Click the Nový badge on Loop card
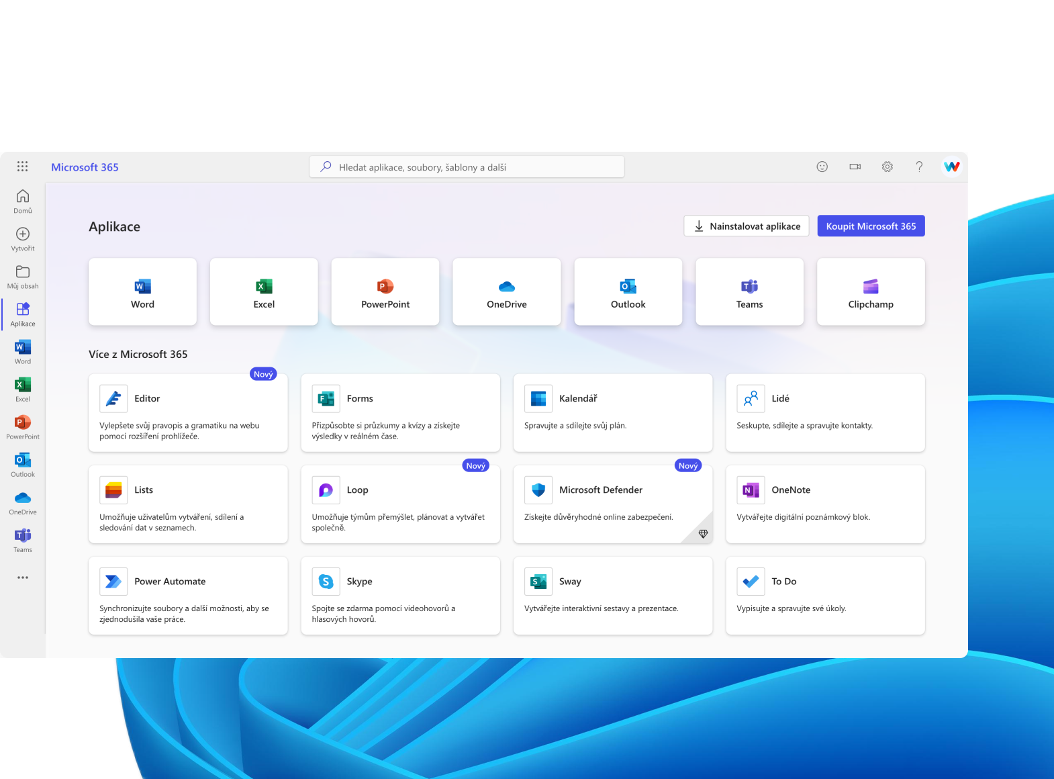Image resolution: width=1054 pixels, height=779 pixels. click(475, 465)
